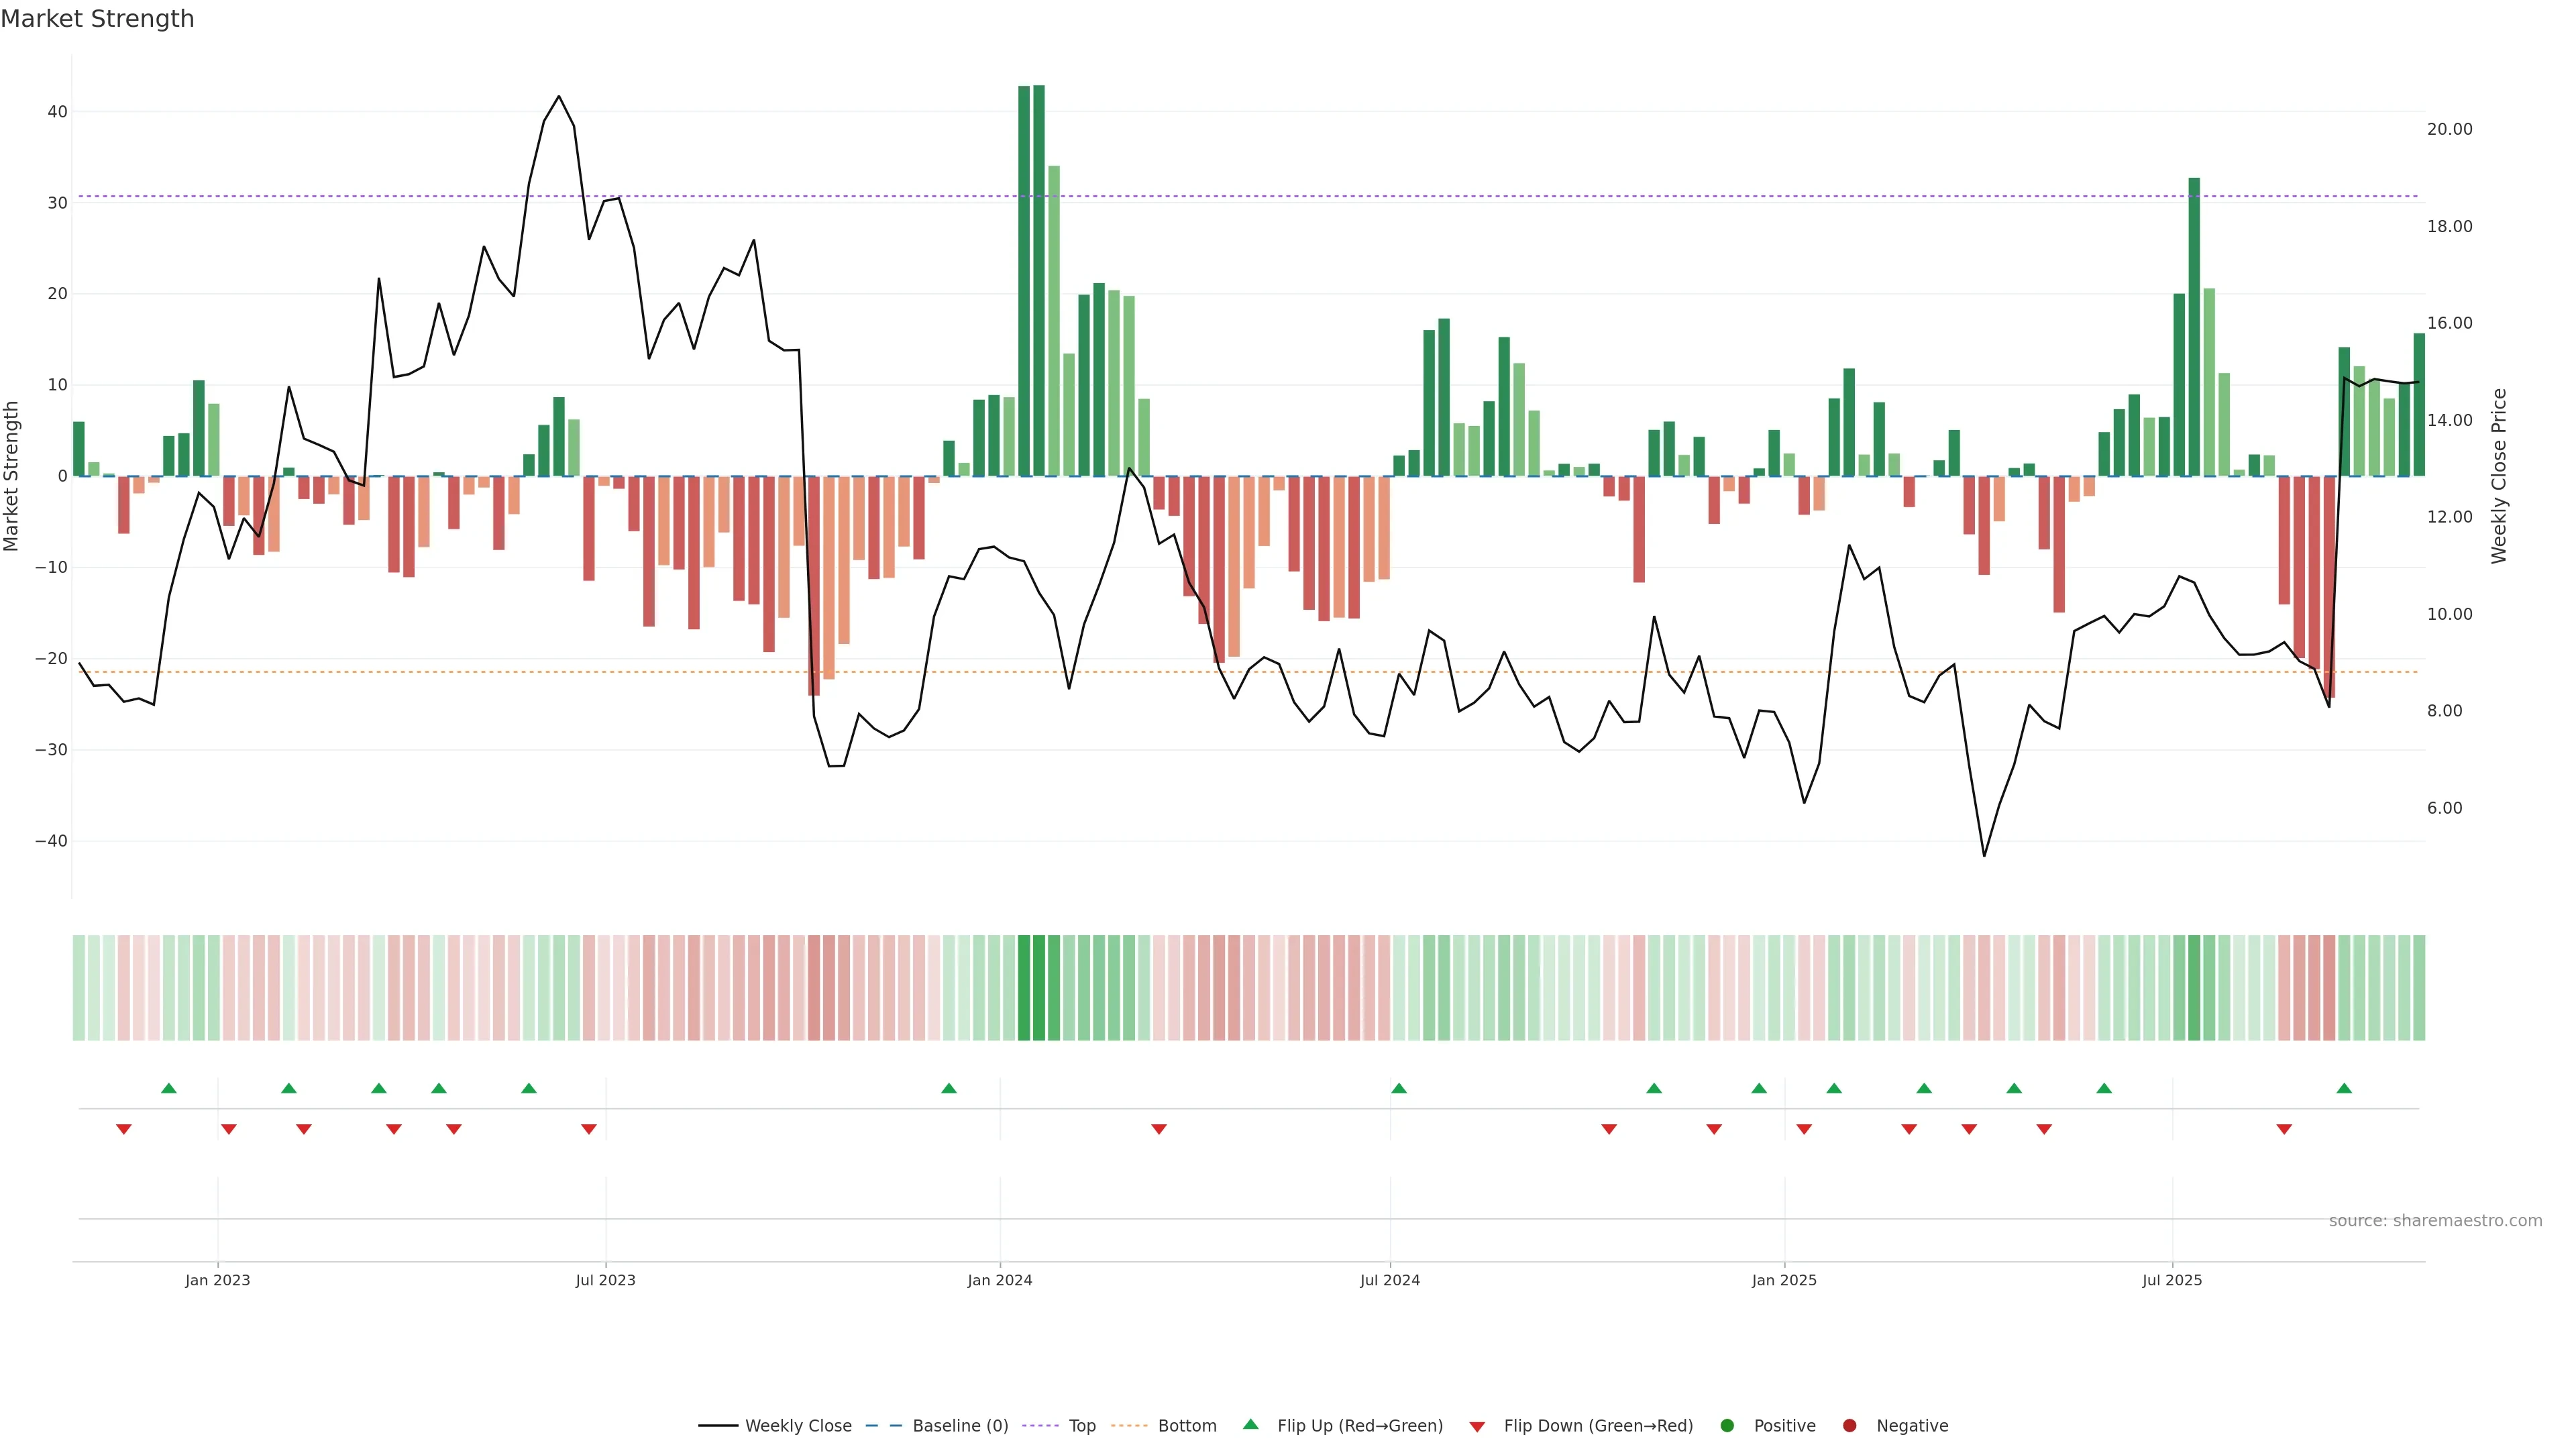Screen dimensions: 2576x1449
Task: Click Flip Up green triangle legend icon
Action: pos(1250,1424)
